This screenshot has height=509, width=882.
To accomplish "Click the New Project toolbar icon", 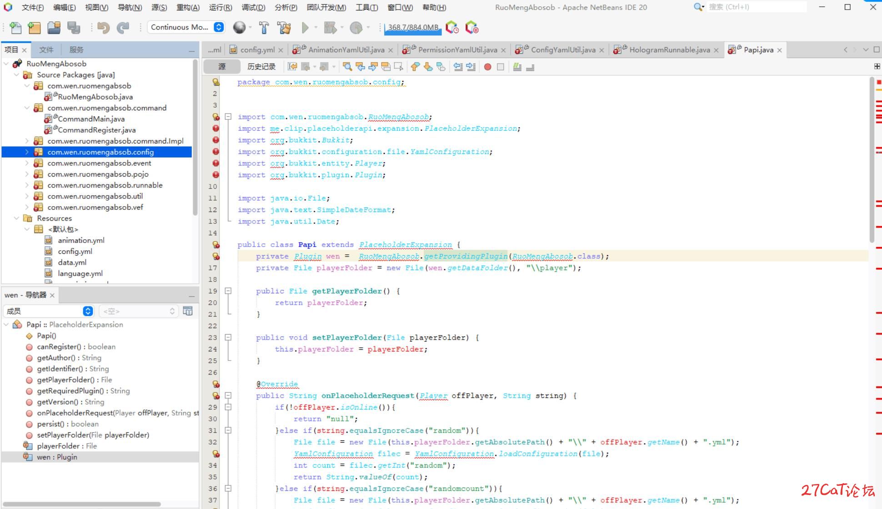I will coord(34,28).
